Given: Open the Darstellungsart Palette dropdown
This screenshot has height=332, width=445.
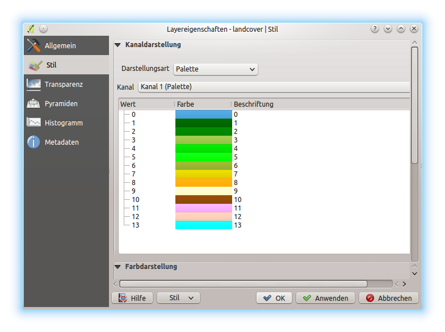Looking at the screenshot, I should 215,69.
